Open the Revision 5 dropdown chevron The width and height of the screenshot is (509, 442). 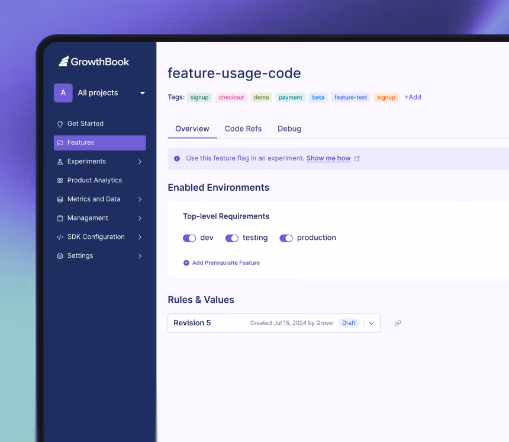(372, 323)
